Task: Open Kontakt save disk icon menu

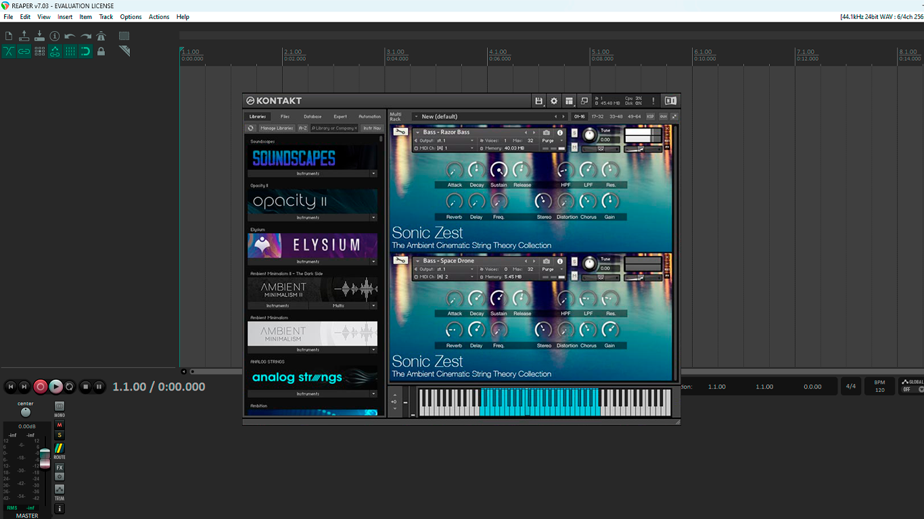Action: coord(539,101)
